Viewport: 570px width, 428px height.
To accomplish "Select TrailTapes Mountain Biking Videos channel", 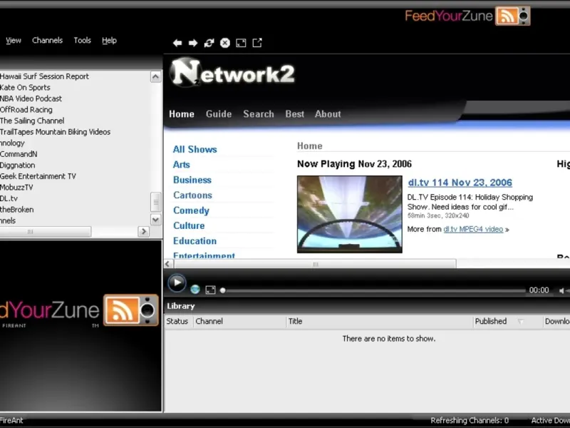I will click(x=56, y=132).
